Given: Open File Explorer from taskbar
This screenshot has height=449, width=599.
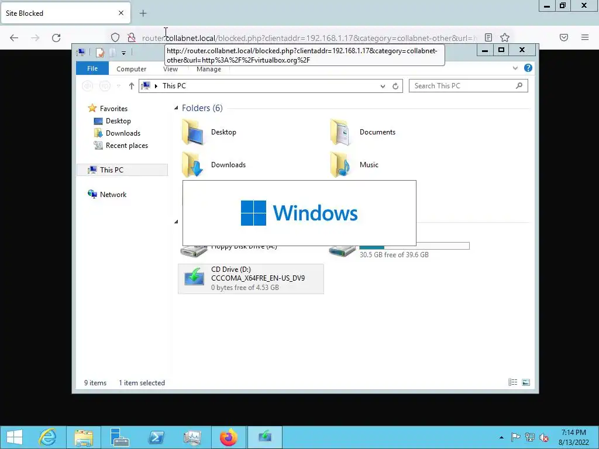Looking at the screenshot, I should pos(84,437).
